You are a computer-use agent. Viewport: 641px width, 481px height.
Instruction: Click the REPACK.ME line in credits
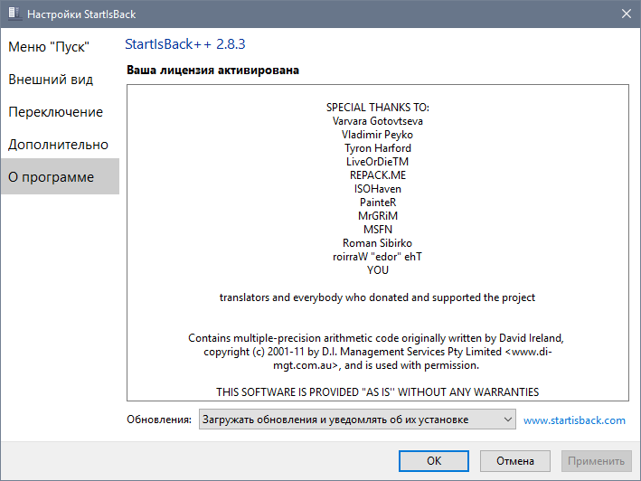pos(377,175)
